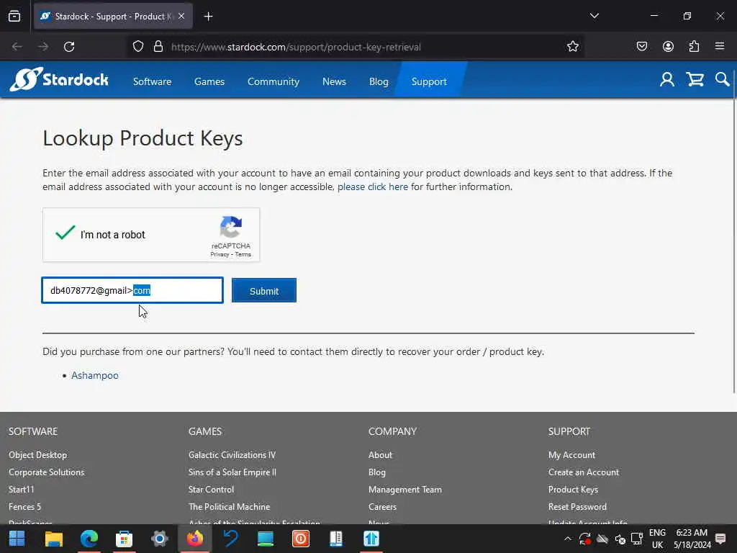Expand hidden system tray icons chevron

567,539
